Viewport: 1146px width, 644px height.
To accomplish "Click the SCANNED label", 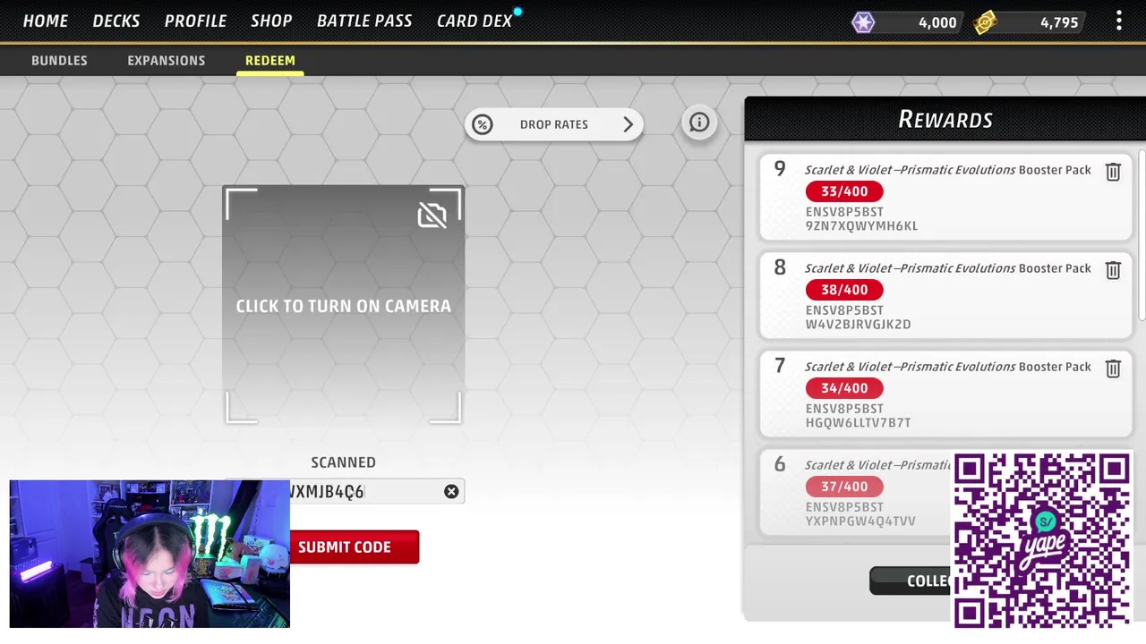I will [343, 462].
